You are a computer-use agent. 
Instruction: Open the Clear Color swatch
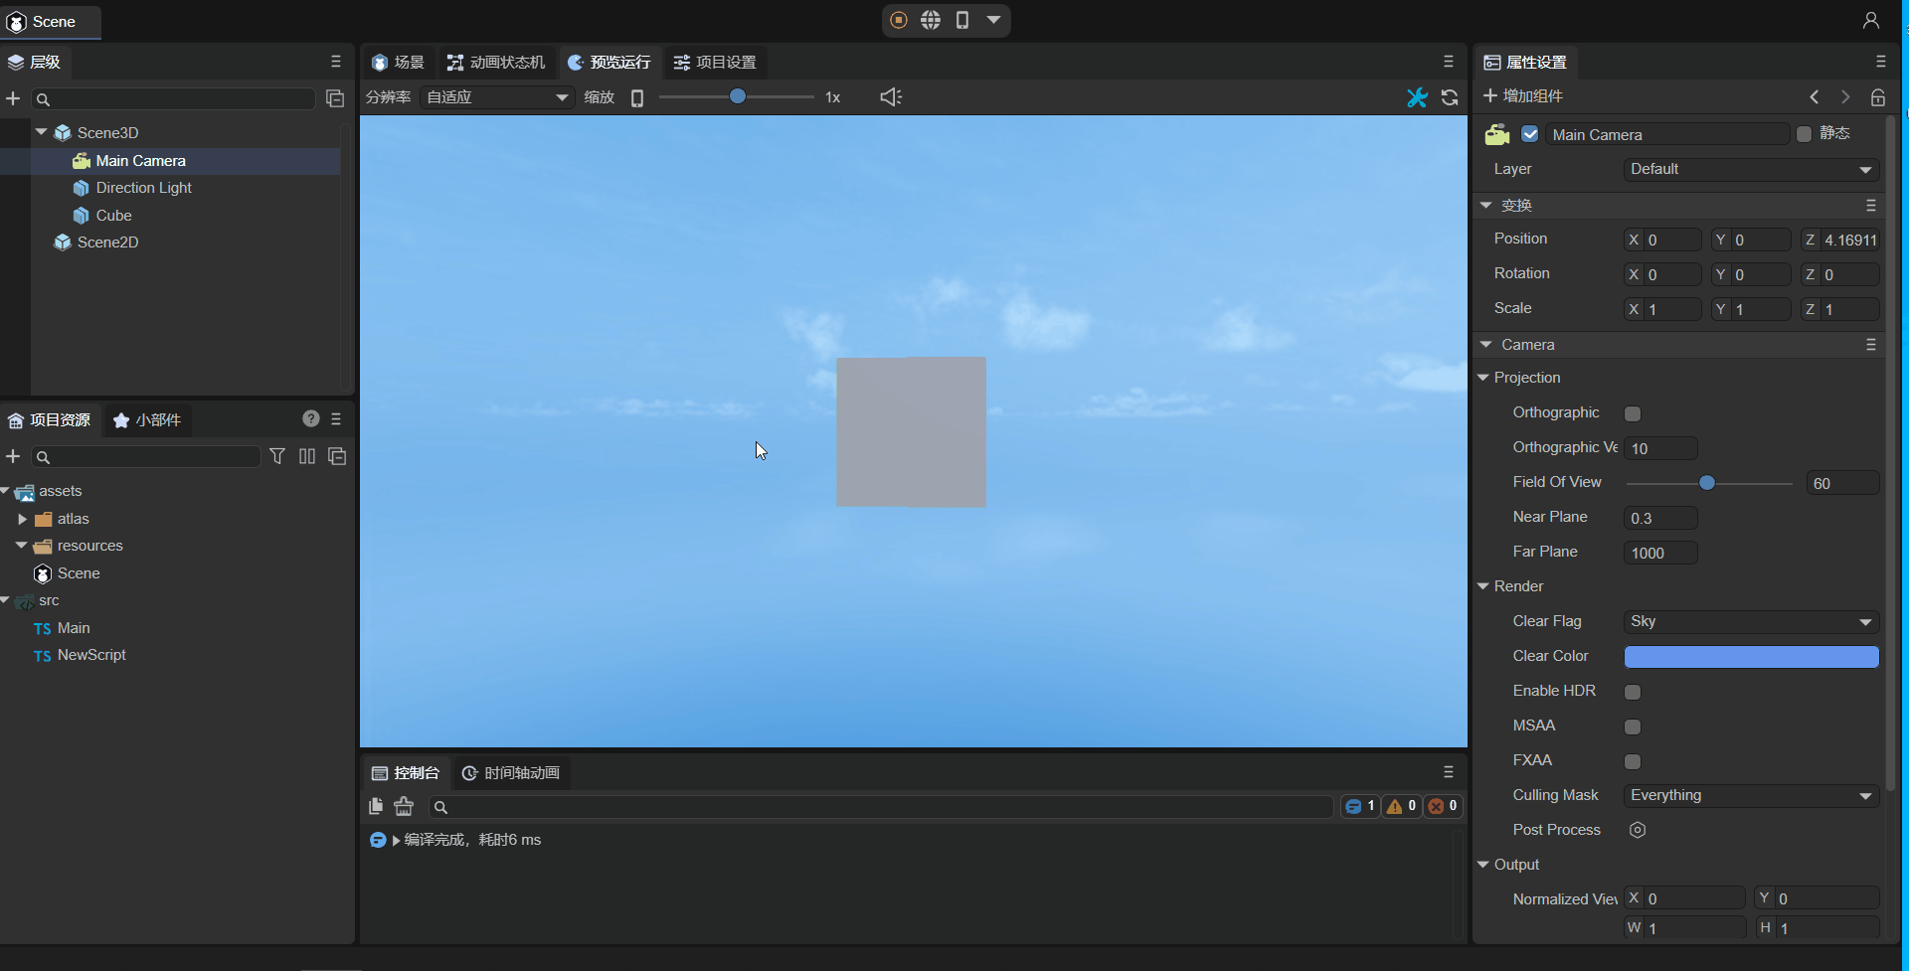point(1751,657)
